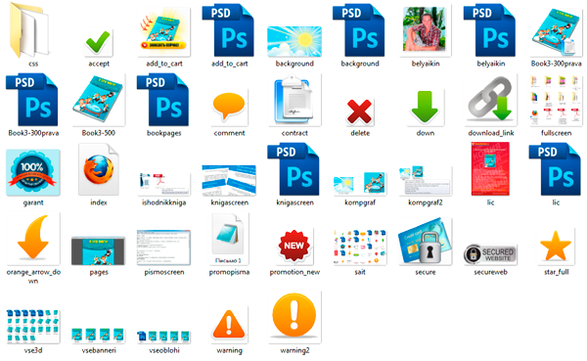Image resolution: width=587 pixels, height=361 pixels.
Task: Select the green down arrow file
Action: click(425, 107)
